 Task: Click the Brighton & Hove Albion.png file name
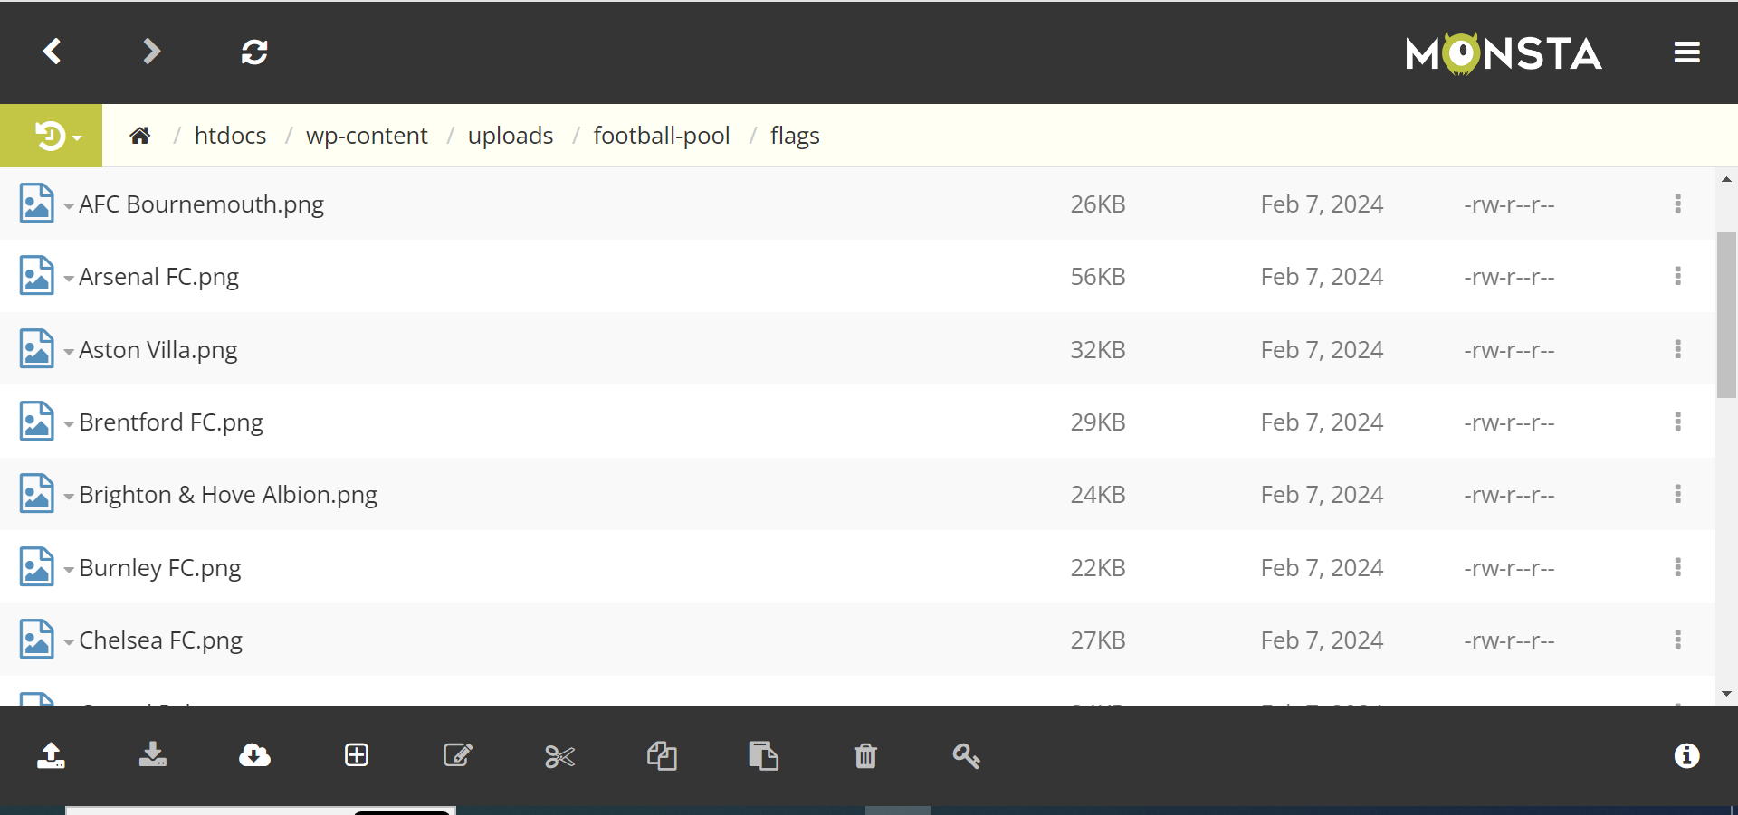tap(228, 495)
